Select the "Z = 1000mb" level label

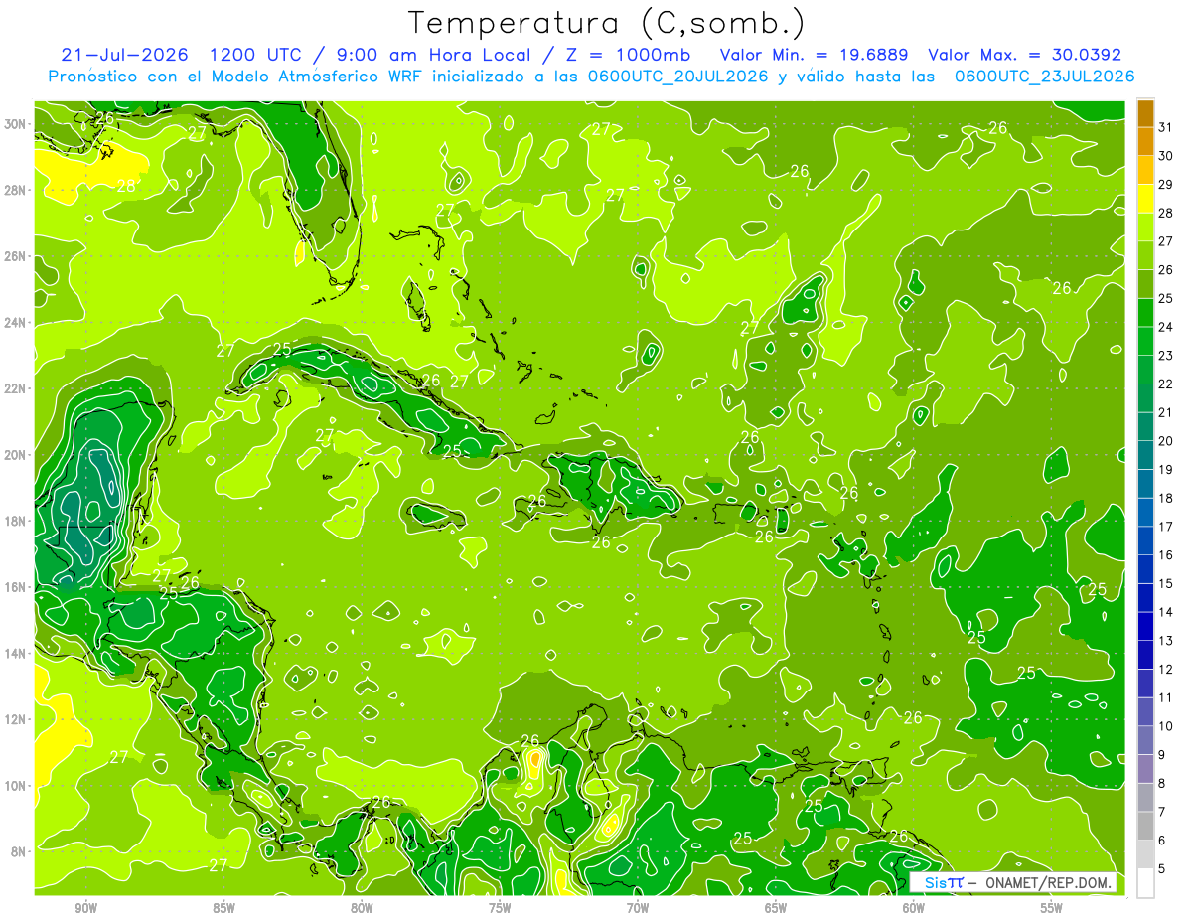pos(630,55)
